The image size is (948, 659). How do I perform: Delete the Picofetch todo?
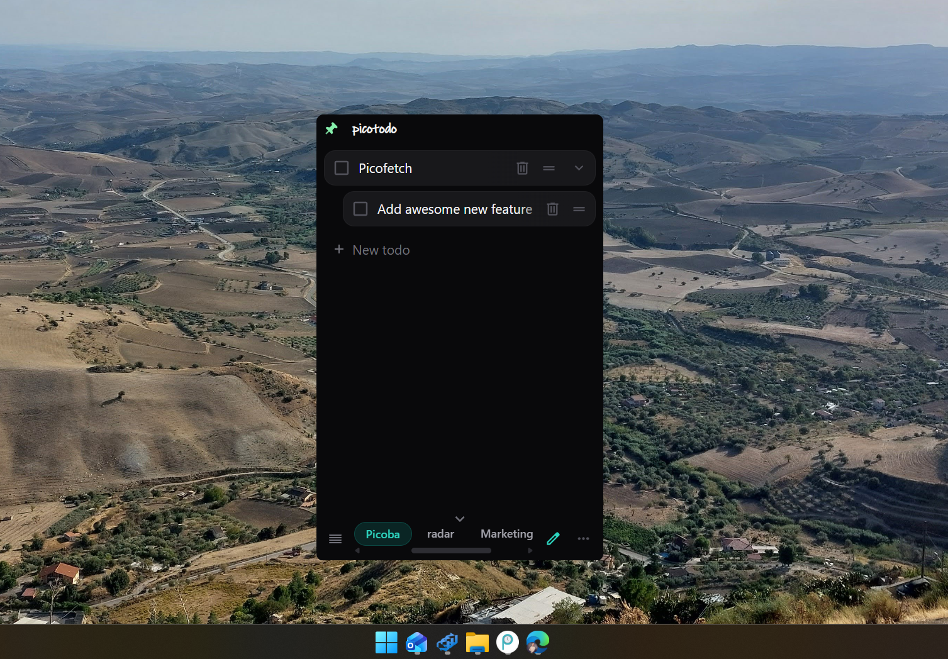tap(522, 168)
